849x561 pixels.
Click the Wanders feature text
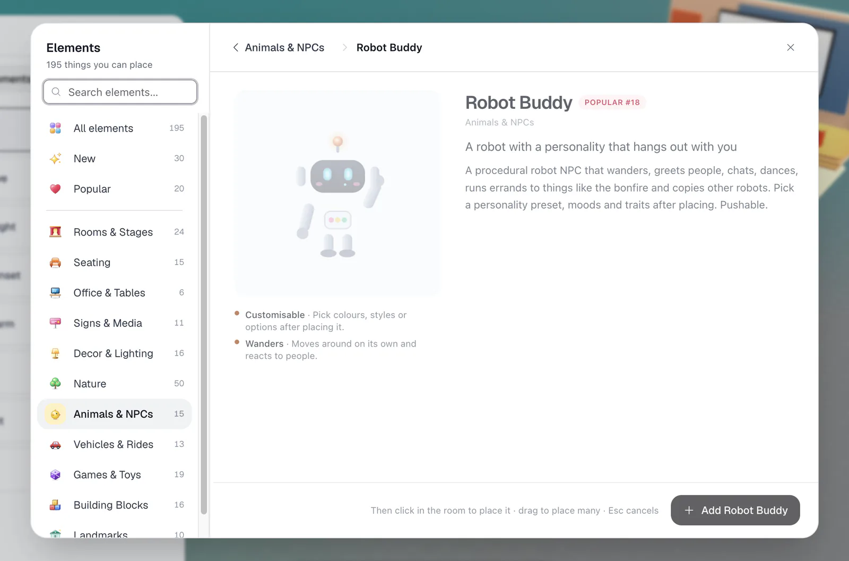[331, 349]
